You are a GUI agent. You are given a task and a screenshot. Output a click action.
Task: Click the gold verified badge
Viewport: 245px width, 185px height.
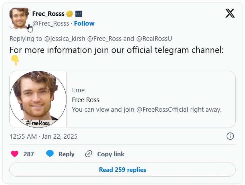coord(70,14)
